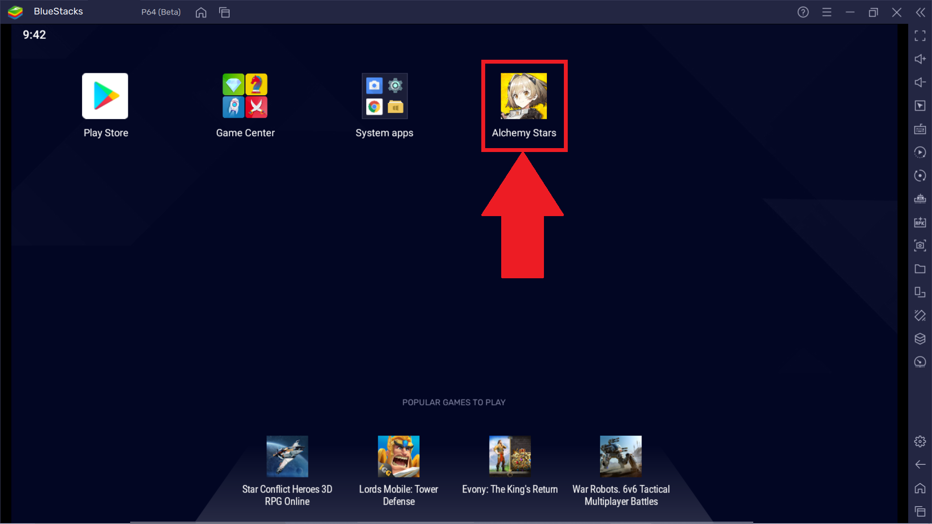The width and height of the screenshot is (932, 524).
Task: Open the help question mark icon
Action: (x=803, y=12)
